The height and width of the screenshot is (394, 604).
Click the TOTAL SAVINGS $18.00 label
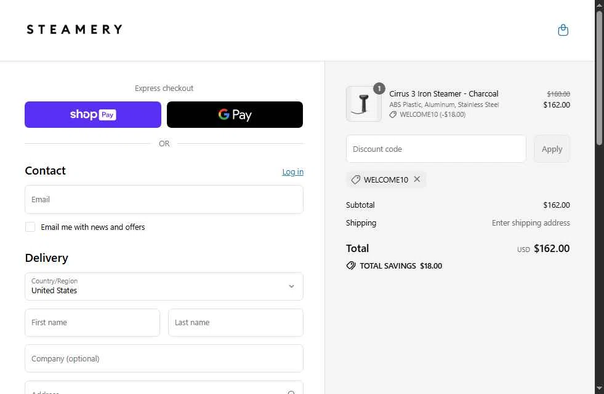click(401, 266)
